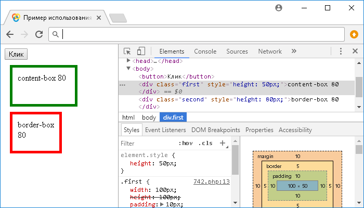Image resolution: width=364 pixels, height=208 pixels.
Task: Select the button element in DOM tree
Action: [x=176, y=76]
